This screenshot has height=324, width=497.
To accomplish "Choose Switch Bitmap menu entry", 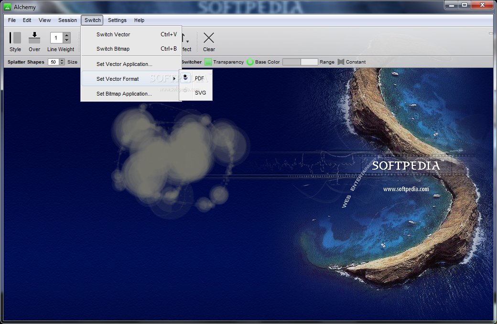I will pyautogui.click(x=131, y=49).
